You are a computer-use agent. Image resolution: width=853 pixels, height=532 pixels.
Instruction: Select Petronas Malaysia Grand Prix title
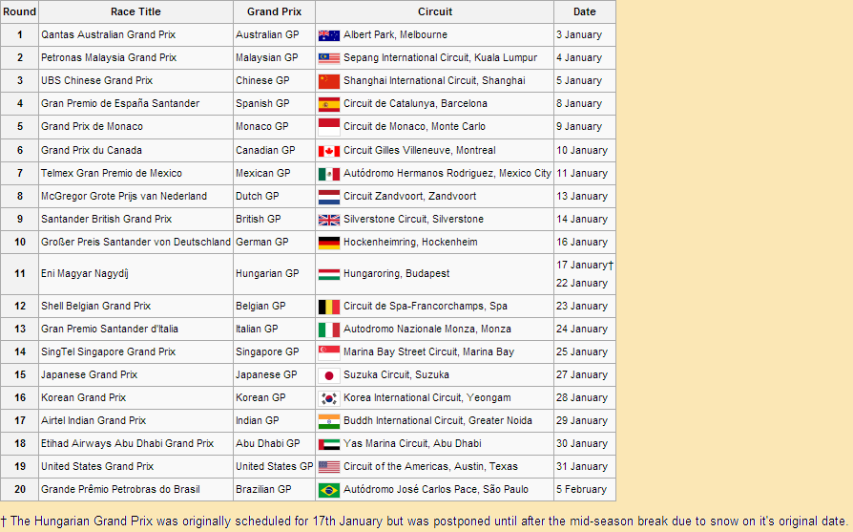(x=109, y=57)
